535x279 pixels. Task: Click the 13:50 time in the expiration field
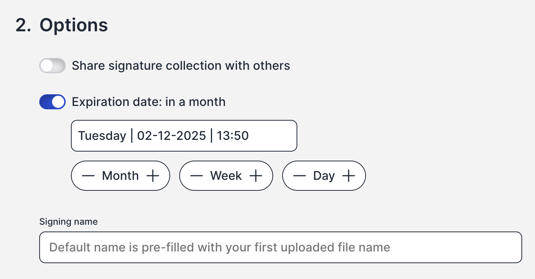pyautogui.click(x=232, y=136)
